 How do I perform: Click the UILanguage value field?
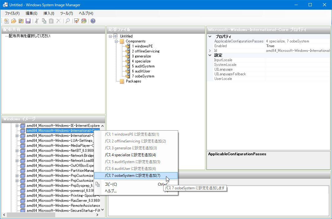click(x=297, y=69)
